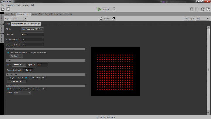
Task: Click the Reset Plug-in button
Action: point(189,18)
